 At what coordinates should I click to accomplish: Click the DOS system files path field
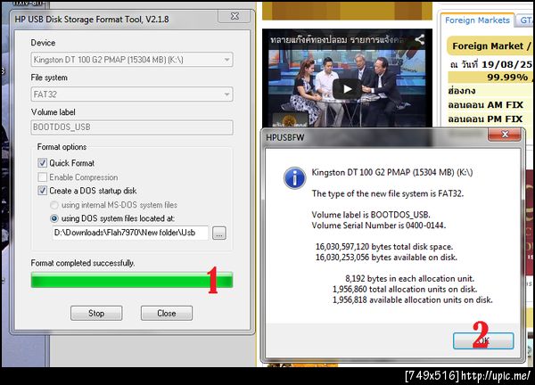pyautogui.click(x=130, y=233)
